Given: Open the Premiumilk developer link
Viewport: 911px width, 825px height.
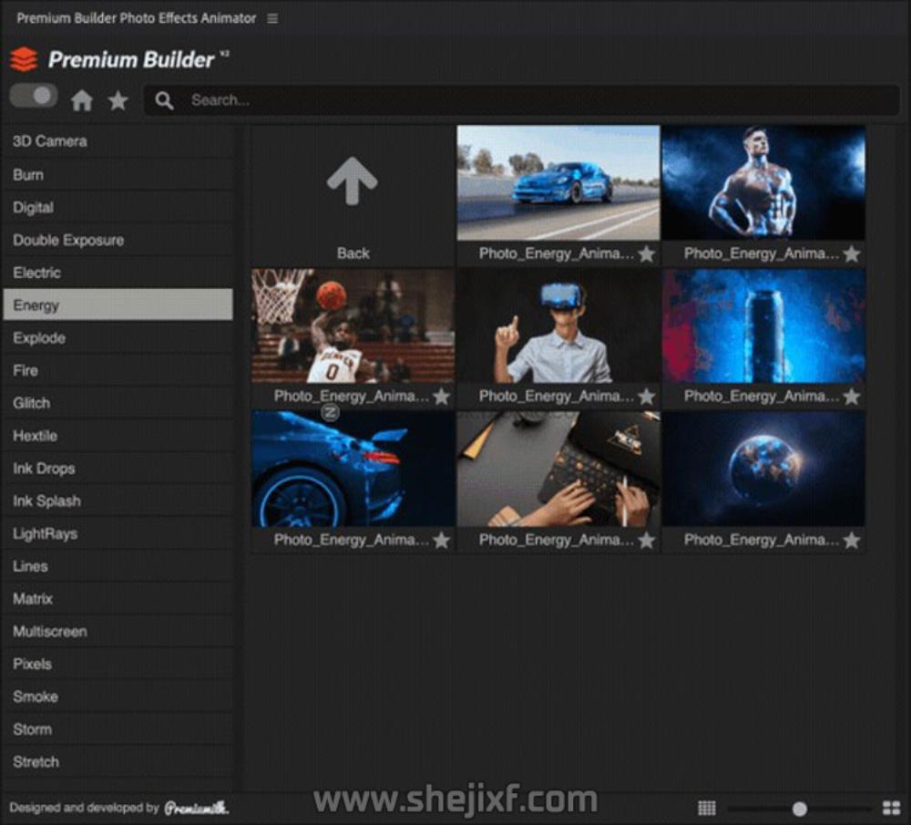Looking at the screenshot, I should pos(196,808).
